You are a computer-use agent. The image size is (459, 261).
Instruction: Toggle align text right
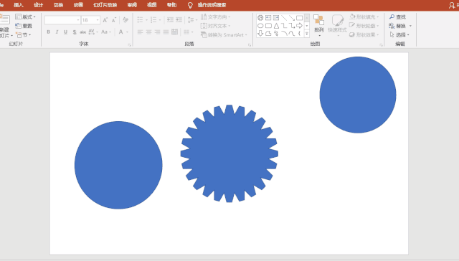[158, 32]
